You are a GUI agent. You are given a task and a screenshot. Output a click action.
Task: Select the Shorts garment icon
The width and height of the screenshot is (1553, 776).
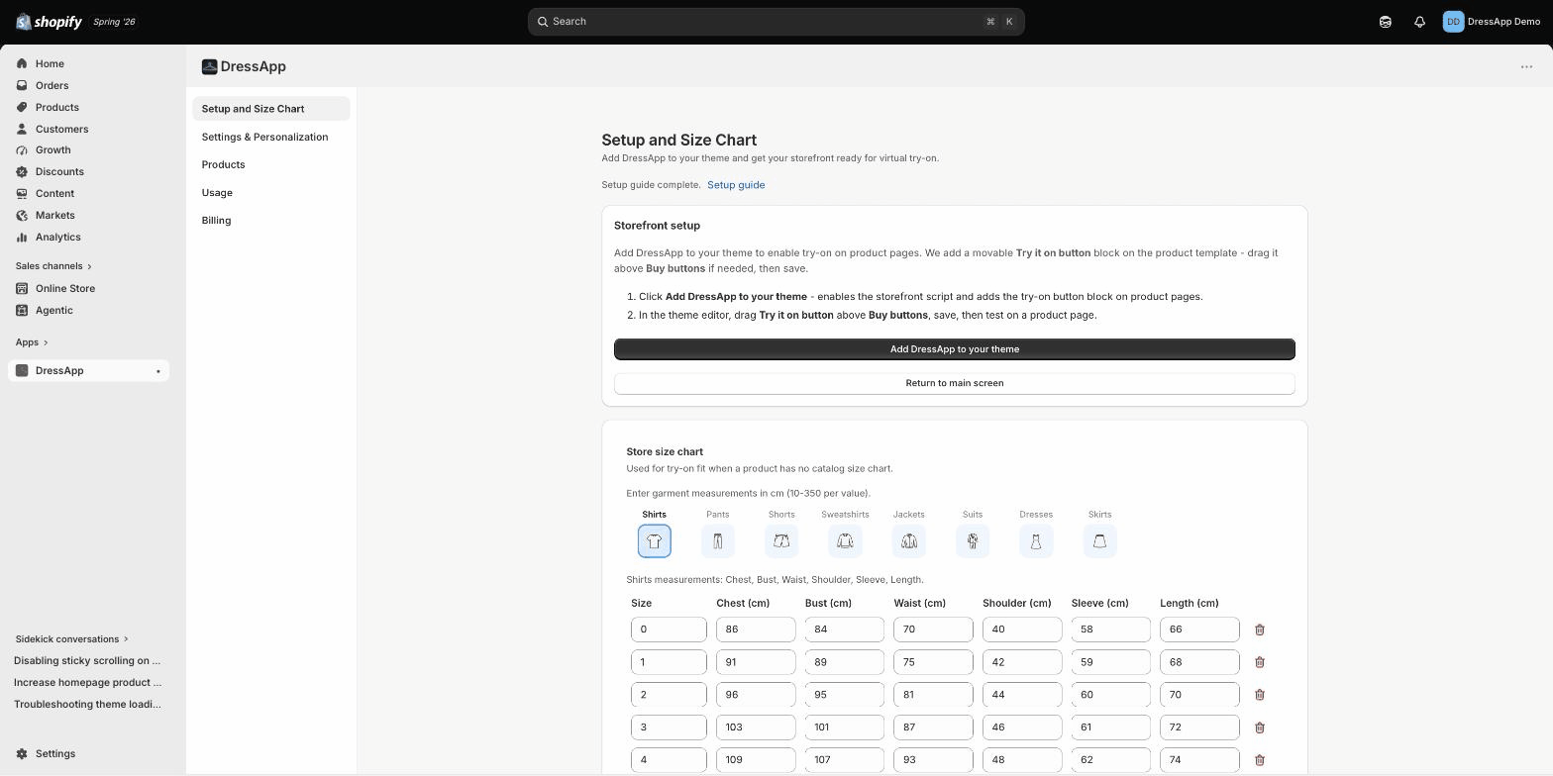pyautogui.click(x=781, y=541)
